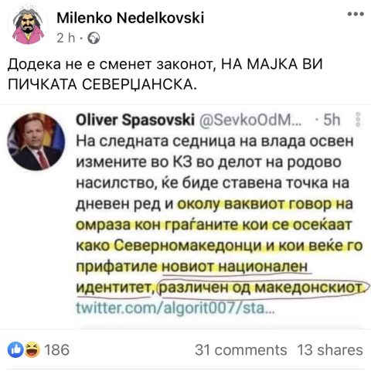This screenshot has width=371, height=371.
Task: Click the 2 h post timestamp
Action: (x=66, y=39)
